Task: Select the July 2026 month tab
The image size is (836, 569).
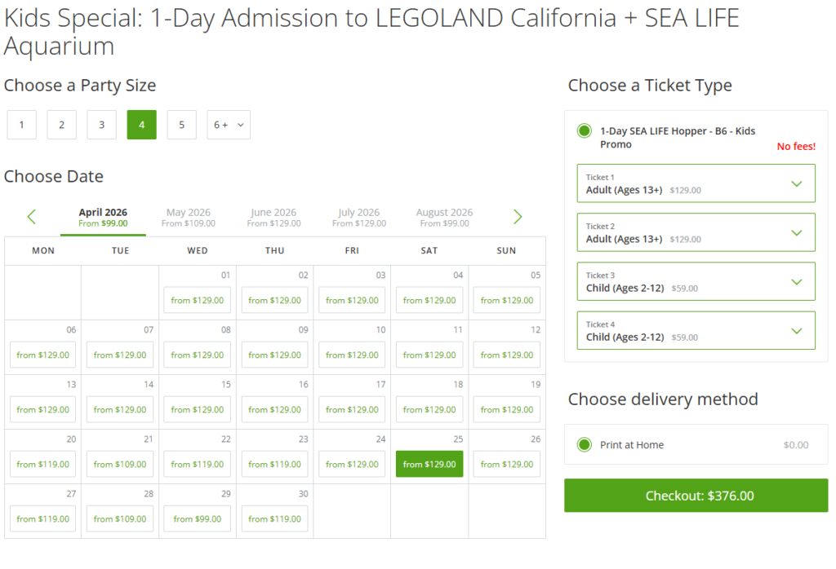Action: click(x=358, y=217)
